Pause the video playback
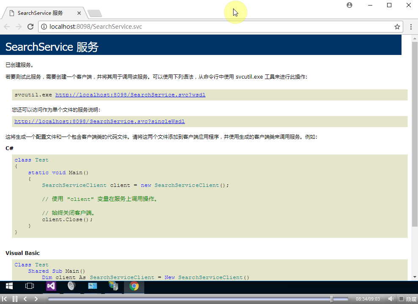Image resolution: width=418 pixels, height=304 pixels. pyautogui.click(x=15, y=299)
